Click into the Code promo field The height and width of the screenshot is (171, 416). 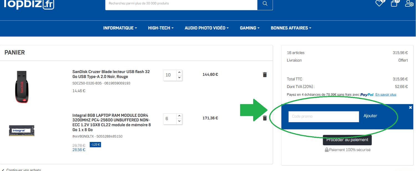tap(324, 116)
